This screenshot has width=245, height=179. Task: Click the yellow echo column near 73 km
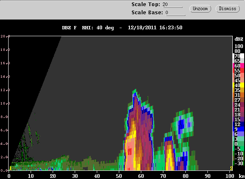coord(170,159)
